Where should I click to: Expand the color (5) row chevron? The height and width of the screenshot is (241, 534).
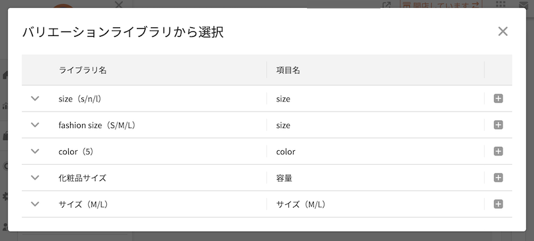click(35, 152)
